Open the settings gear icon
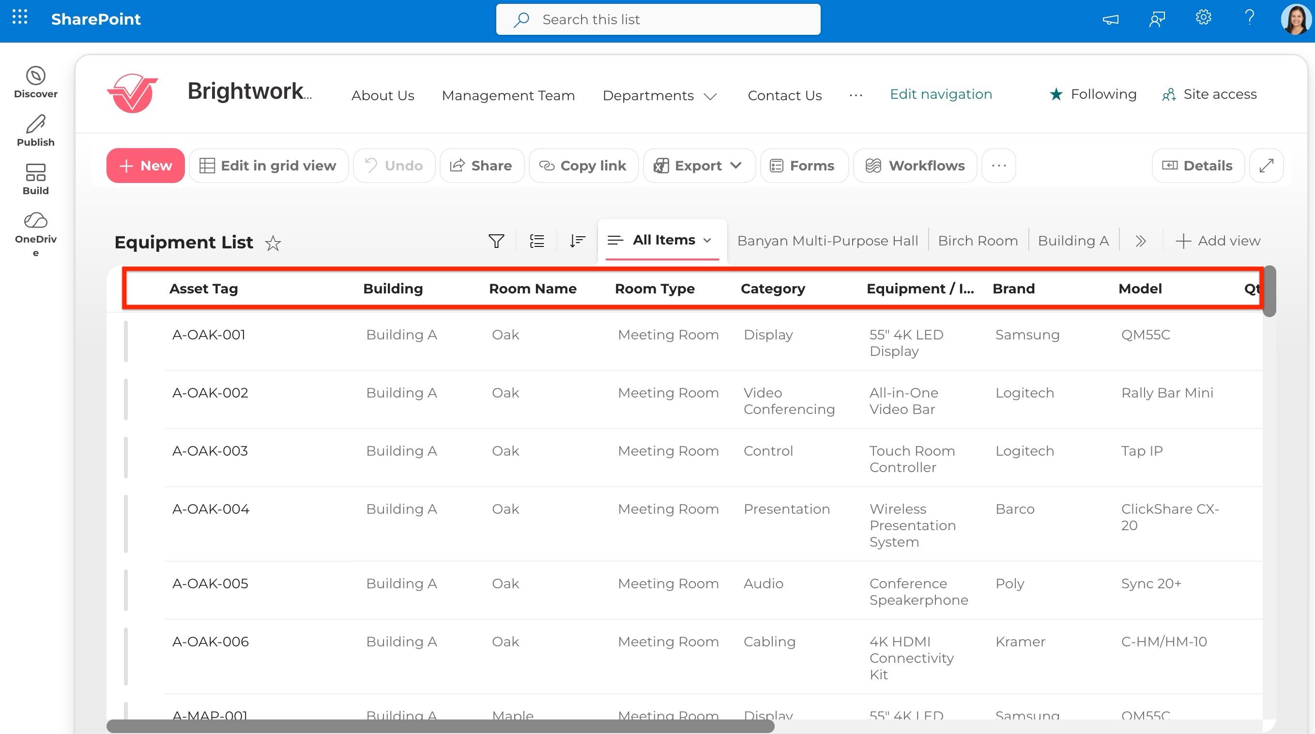Viewport: 1315px width, 734px height. [1203, 18]
